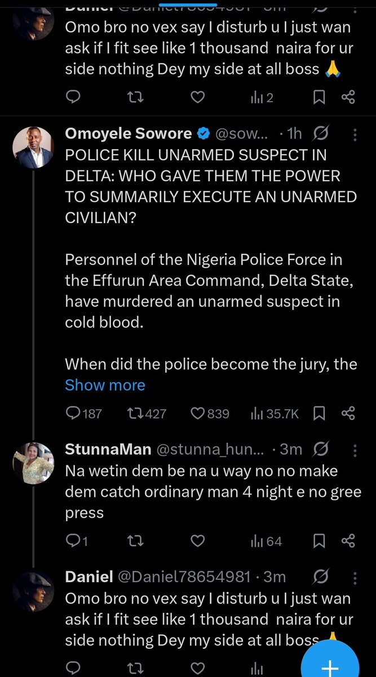376x677 pixels.
Task: Open more options on Daniel's bottom reply
Action: (355, 578)
